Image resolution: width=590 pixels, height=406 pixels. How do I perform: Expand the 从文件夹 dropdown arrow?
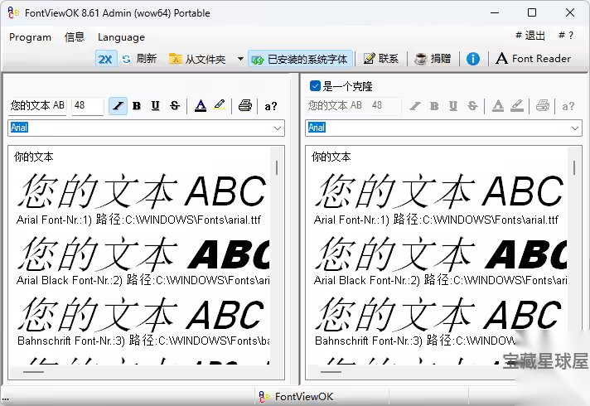tap(240, 59)
